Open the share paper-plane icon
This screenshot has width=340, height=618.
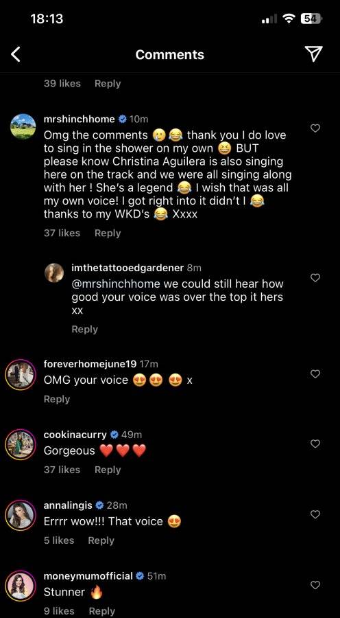(314, 54)
